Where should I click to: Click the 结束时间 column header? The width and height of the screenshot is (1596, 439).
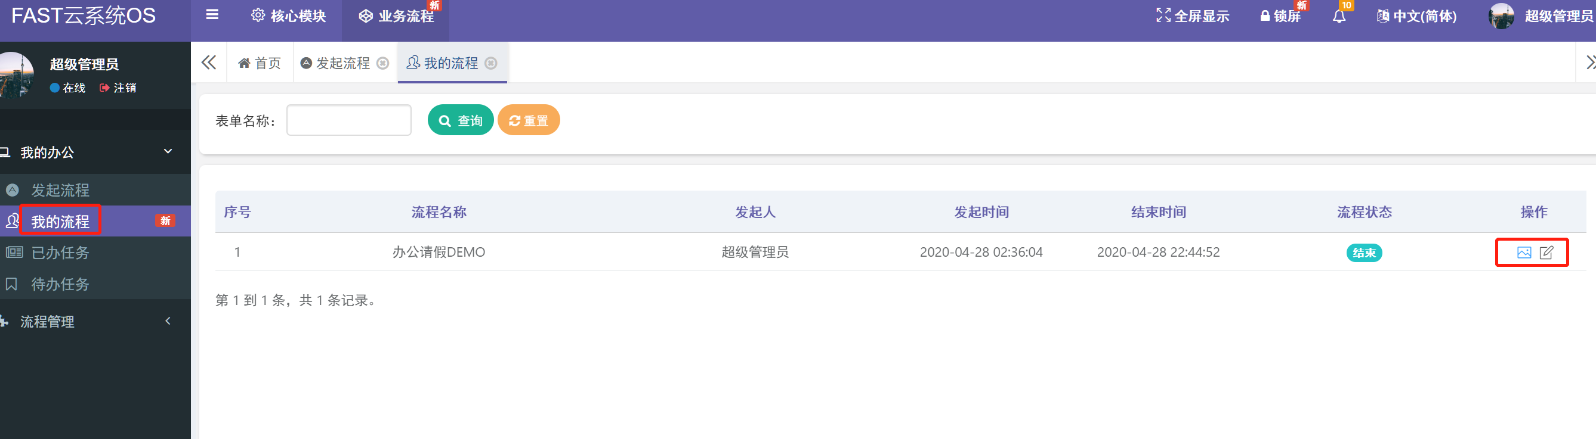coord(1159,212)
